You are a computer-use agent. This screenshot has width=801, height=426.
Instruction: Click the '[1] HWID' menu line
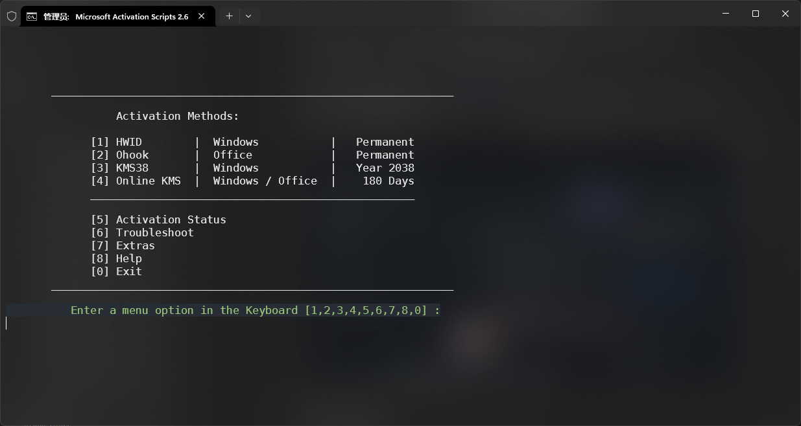252,142
